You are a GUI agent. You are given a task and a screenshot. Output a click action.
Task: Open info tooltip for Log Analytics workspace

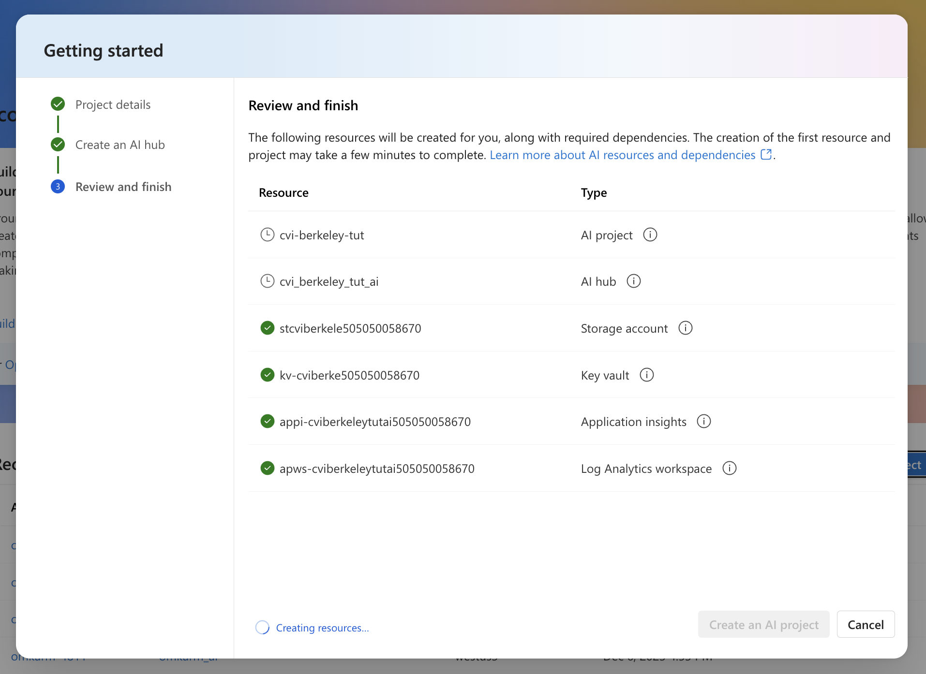729,468
